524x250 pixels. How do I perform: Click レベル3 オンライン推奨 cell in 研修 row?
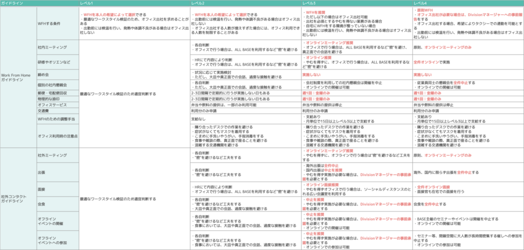click(x=357, y=62)
